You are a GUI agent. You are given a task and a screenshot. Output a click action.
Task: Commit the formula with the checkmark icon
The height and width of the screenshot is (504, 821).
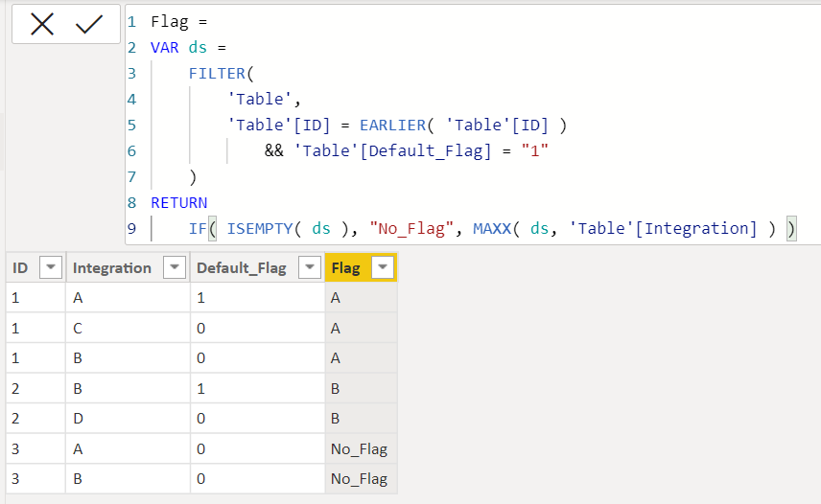(x=89, y=24)
